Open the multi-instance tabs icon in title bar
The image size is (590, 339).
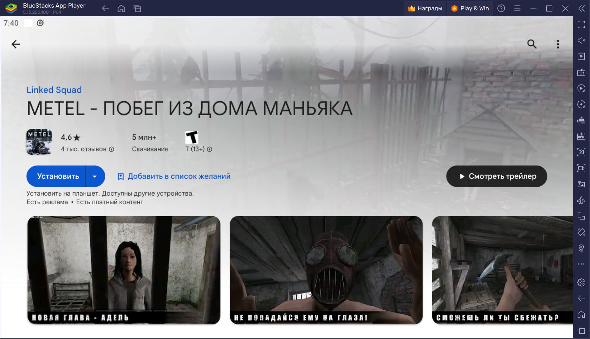click(138, 8)
